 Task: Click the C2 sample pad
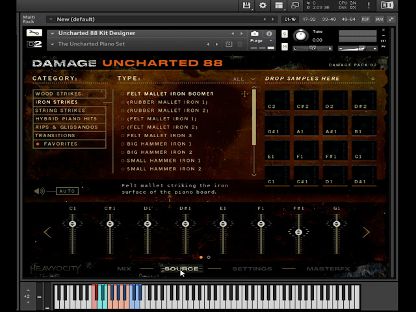pyautogui.click(x=277, y=100)
